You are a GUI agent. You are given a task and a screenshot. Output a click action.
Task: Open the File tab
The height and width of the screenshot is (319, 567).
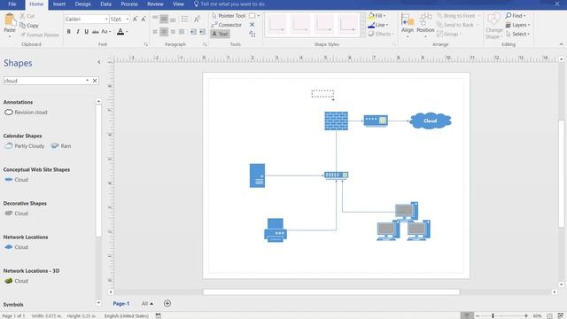(12, 4)
